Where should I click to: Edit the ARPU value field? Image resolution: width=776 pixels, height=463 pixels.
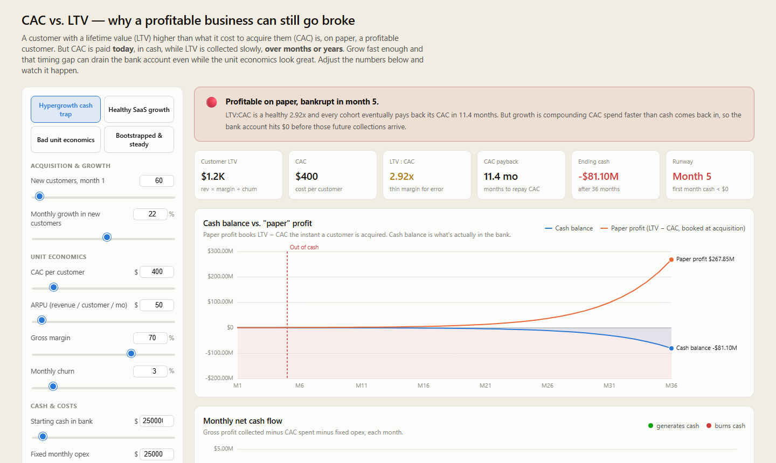[x=157, y=305]
